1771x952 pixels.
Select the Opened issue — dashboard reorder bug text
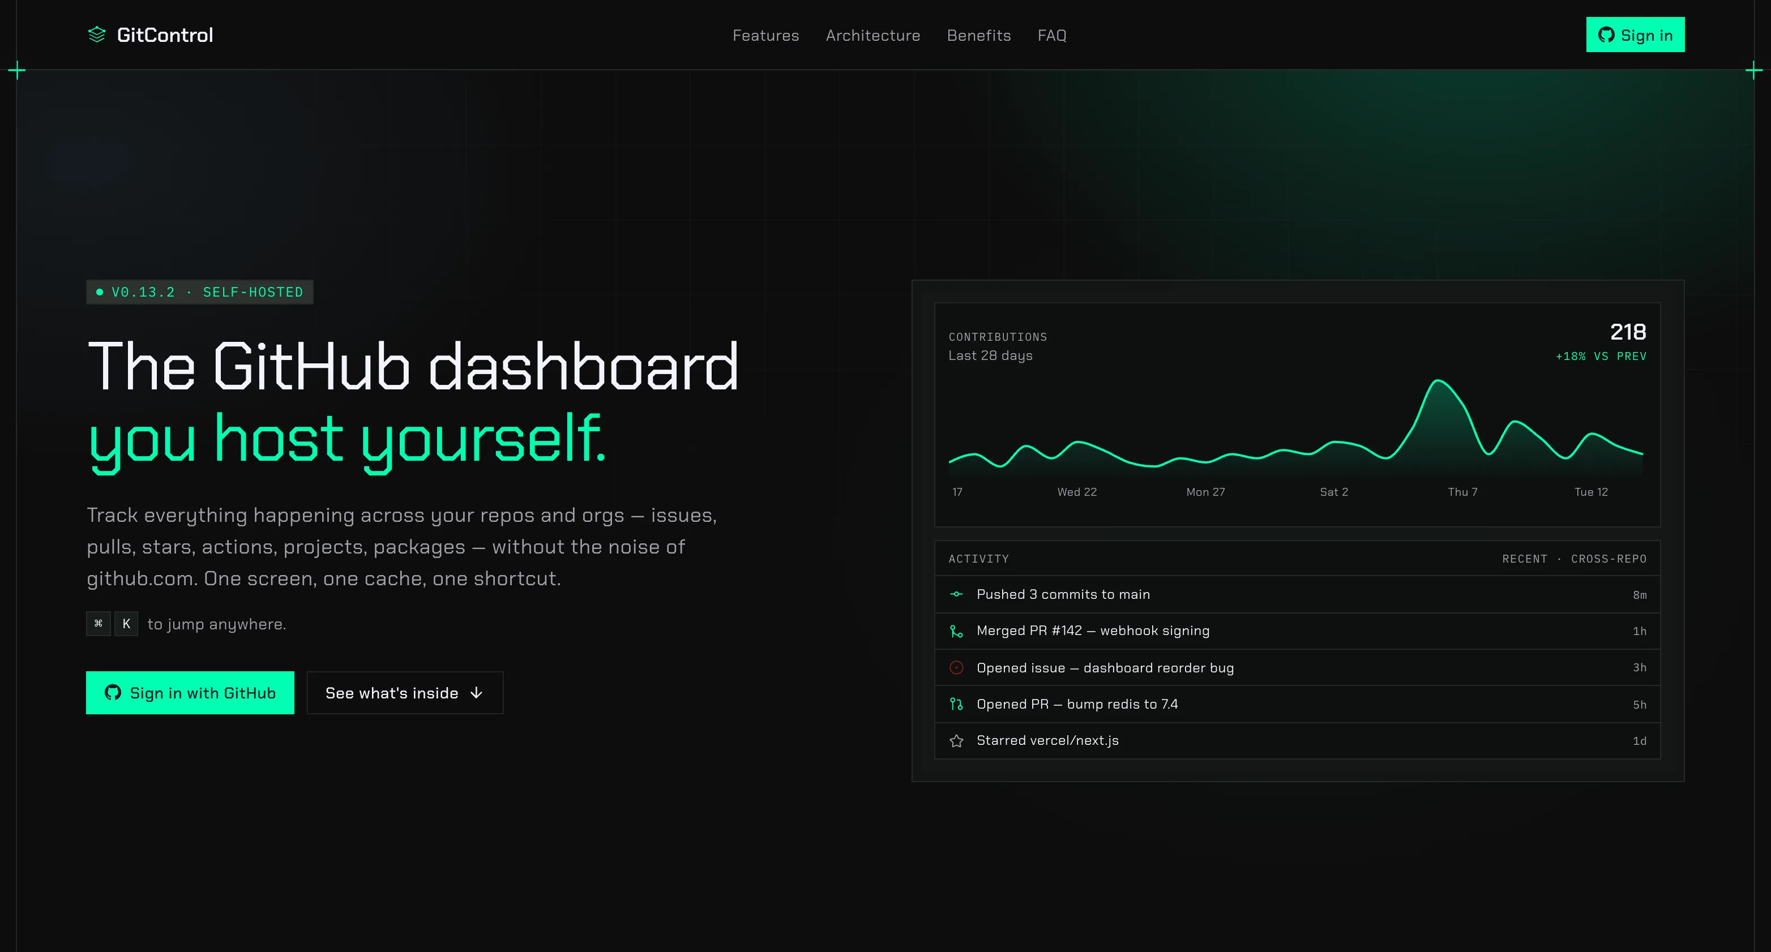1106,668
